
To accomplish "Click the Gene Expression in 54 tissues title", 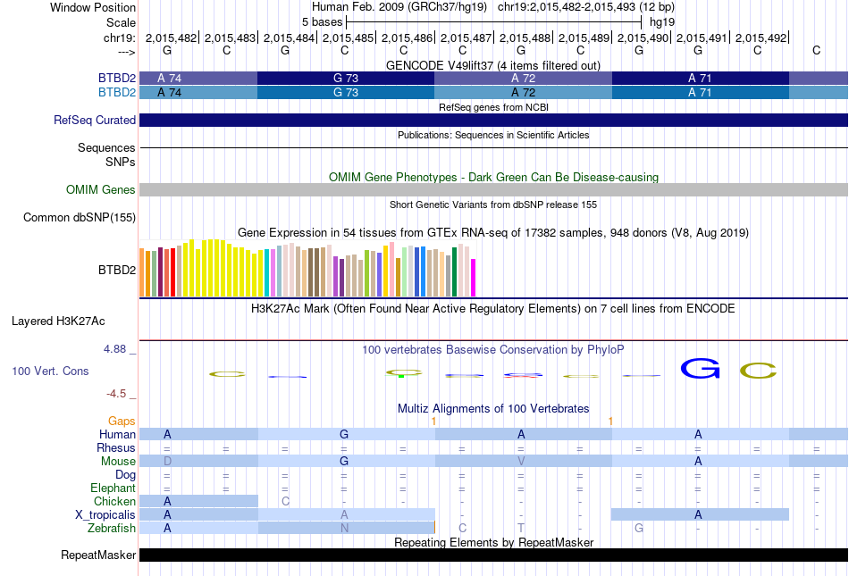I will tap(493, 232).
